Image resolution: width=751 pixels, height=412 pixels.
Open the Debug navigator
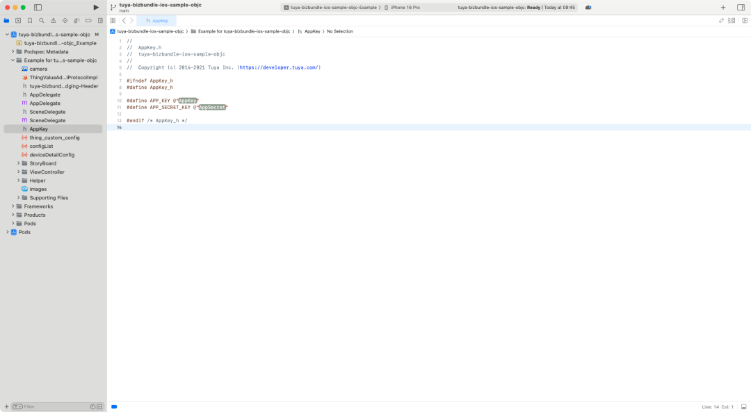pyautogui.click(x=76, y=21)
